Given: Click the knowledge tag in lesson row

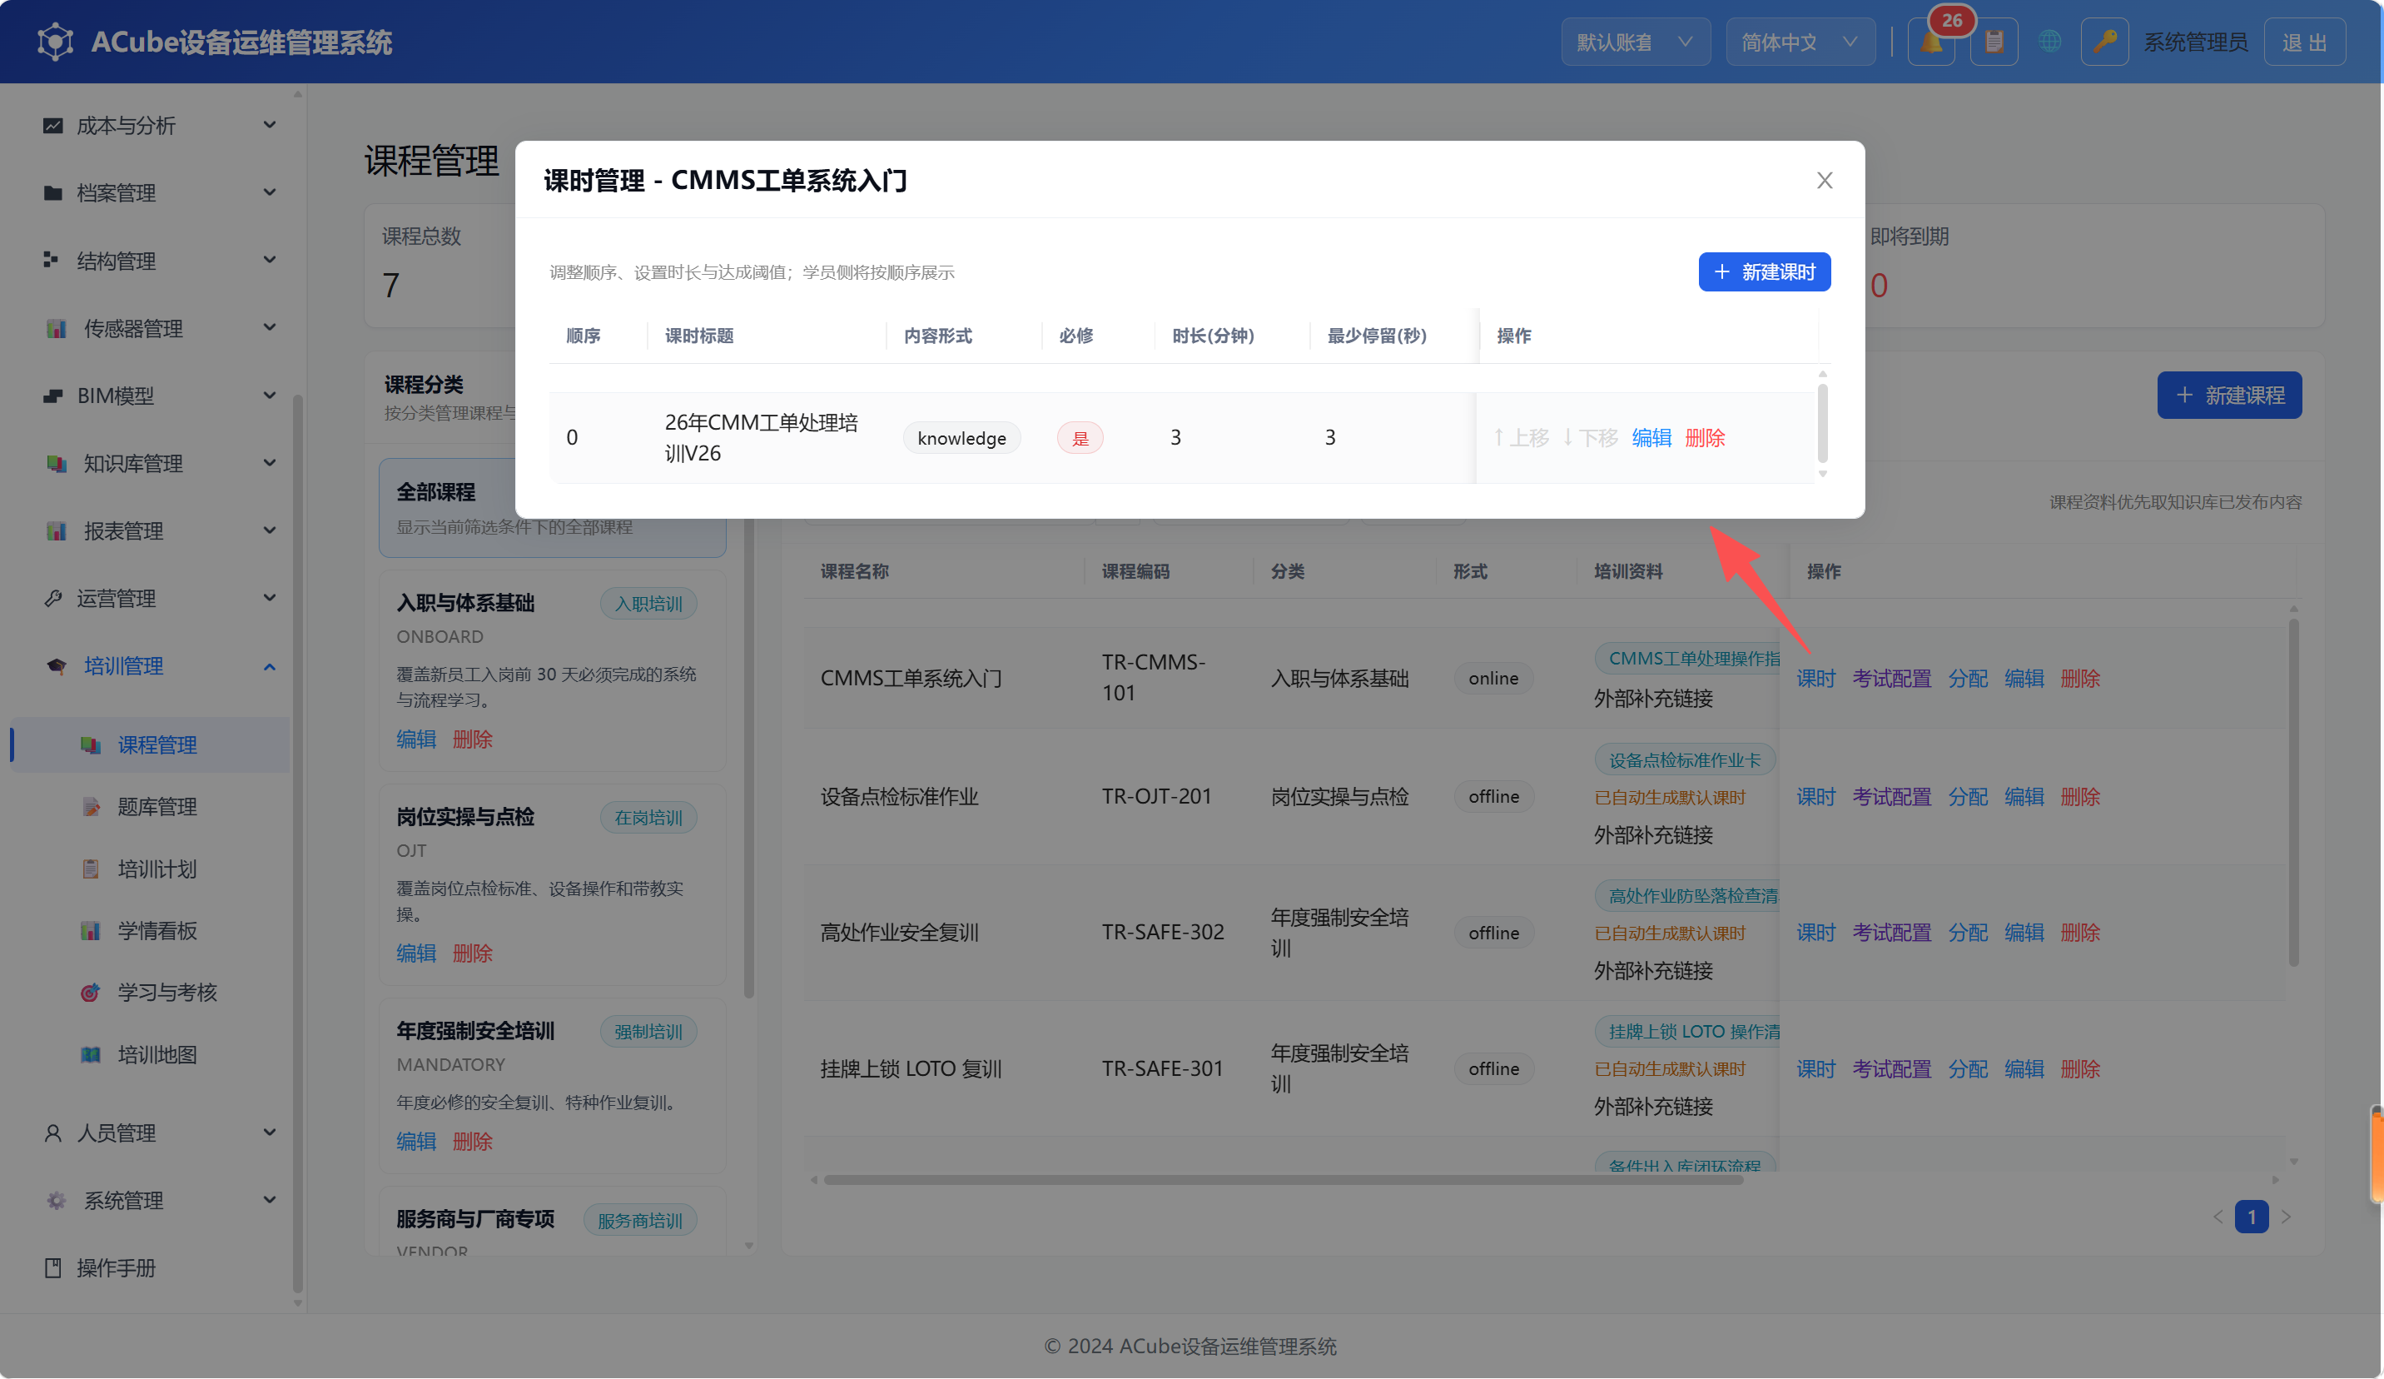Looking at the screenshot, I should click(961, 437).
